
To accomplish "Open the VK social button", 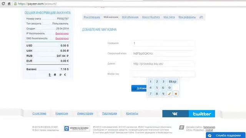I will [175, 114].
